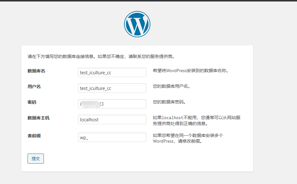Click description 您的数据库用户名

coord(171,87)
